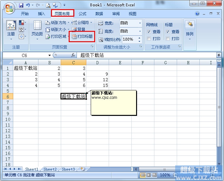Switch to the Review (审阅) tab
Screen dimensions: 224x181
point(116,14)
